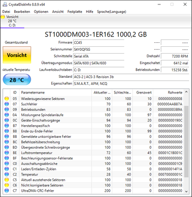This screenshot has width=192, height=197.
Task: Click the Schlechte column header
Action: [x=122, y=93]
